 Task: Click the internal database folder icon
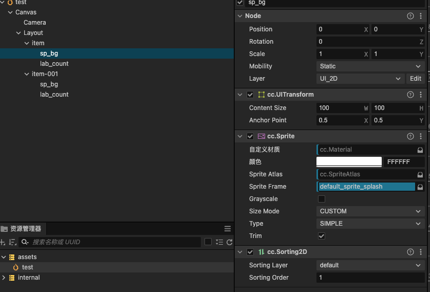click(12, 278)
